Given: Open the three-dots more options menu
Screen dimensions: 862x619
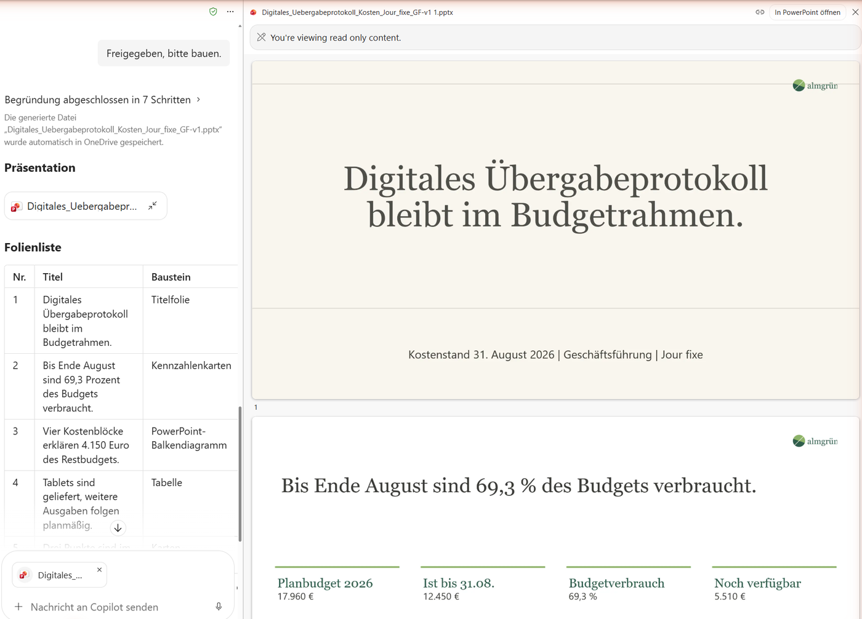Looking at the screenshot, I should click(x=230, y=12).
